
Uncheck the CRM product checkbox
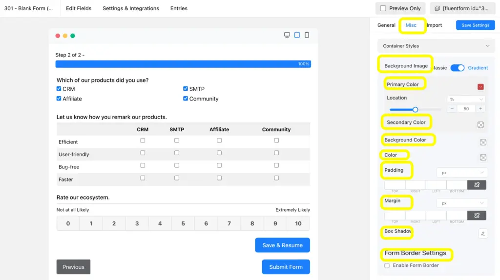pyautogui.click(x=59, y=89)
